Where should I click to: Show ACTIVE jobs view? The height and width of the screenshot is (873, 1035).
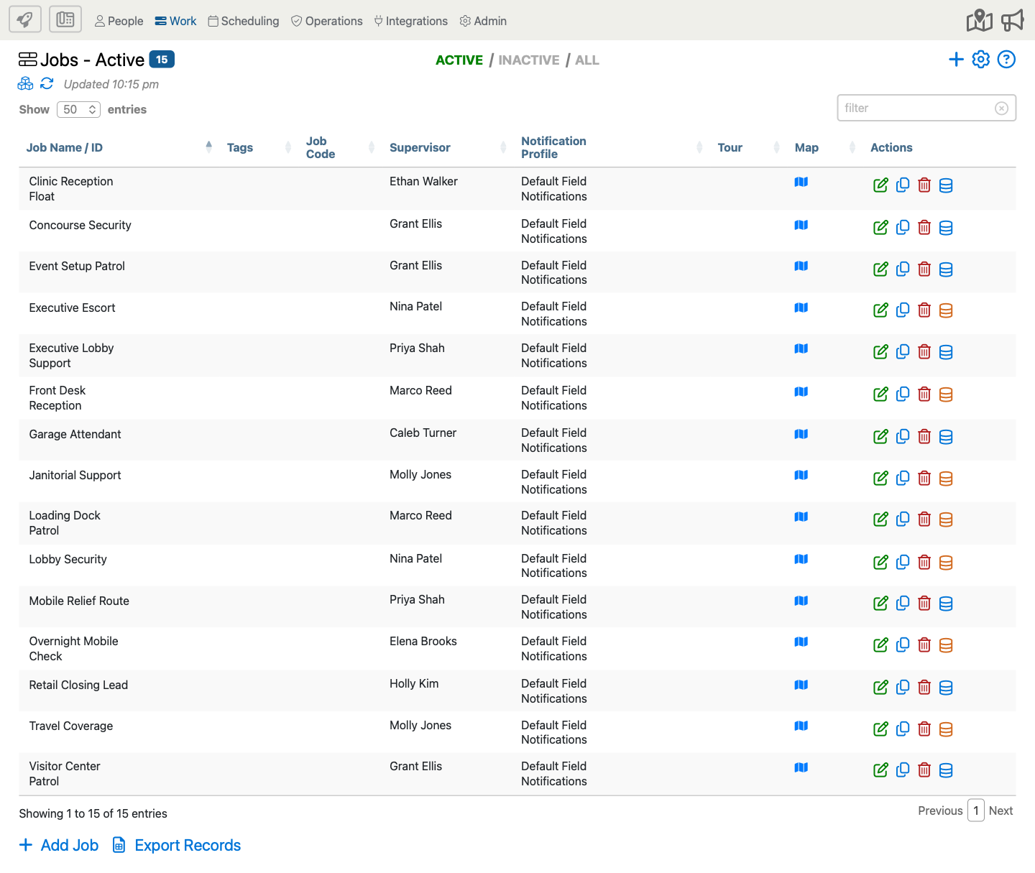(459, 60)
